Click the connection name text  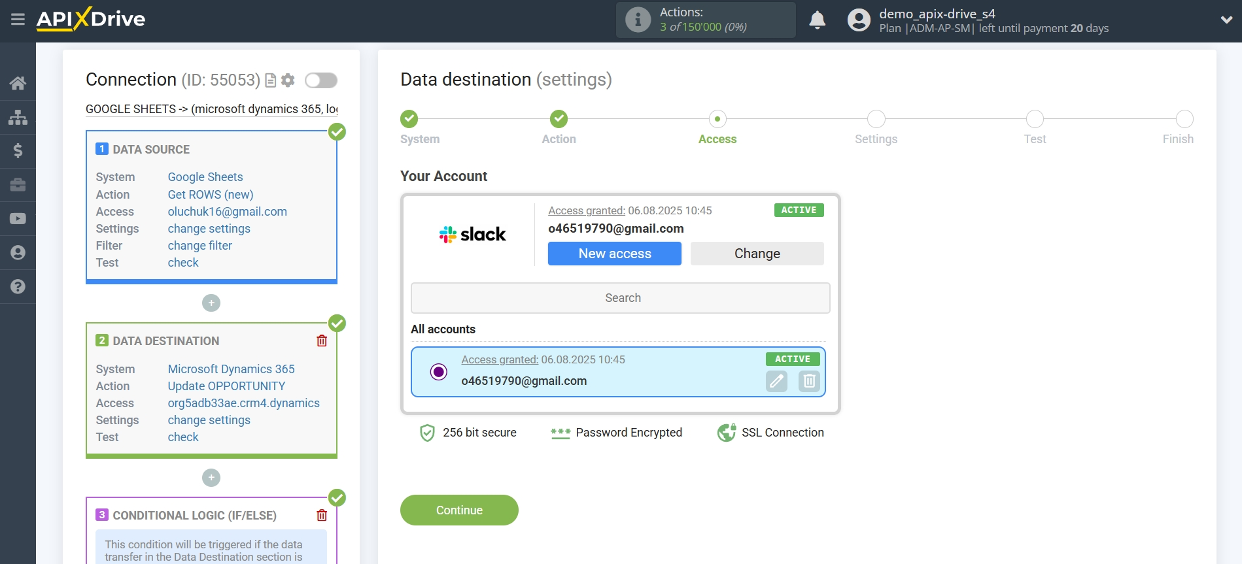(212, 109)
